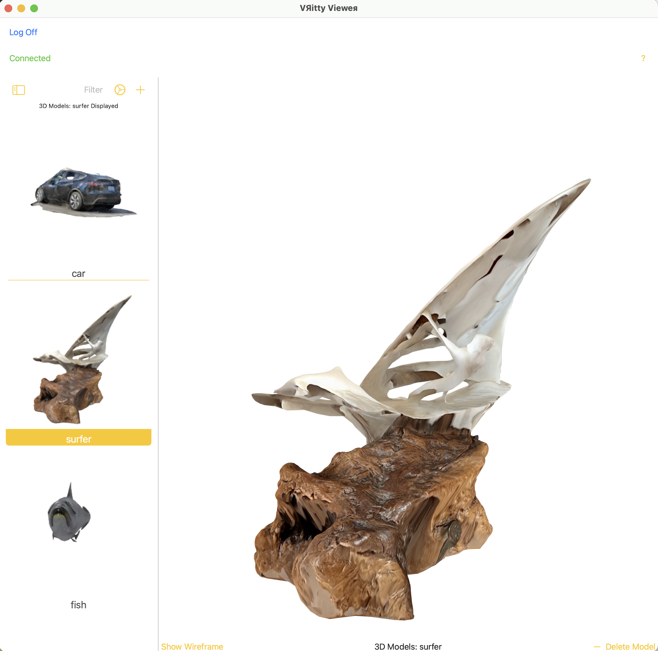Select the car label in list

coord(78,273)
